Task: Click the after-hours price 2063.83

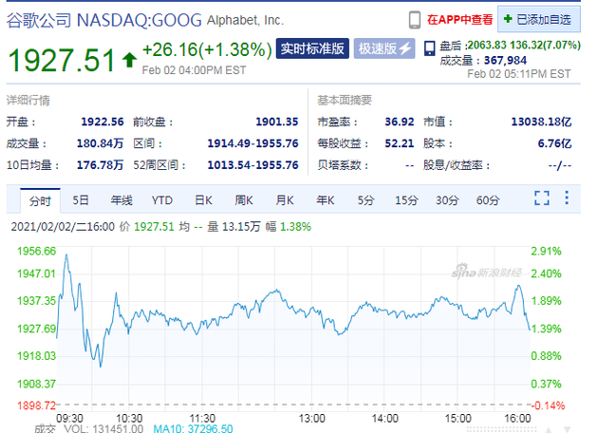Action: click(x=487, y=45)
